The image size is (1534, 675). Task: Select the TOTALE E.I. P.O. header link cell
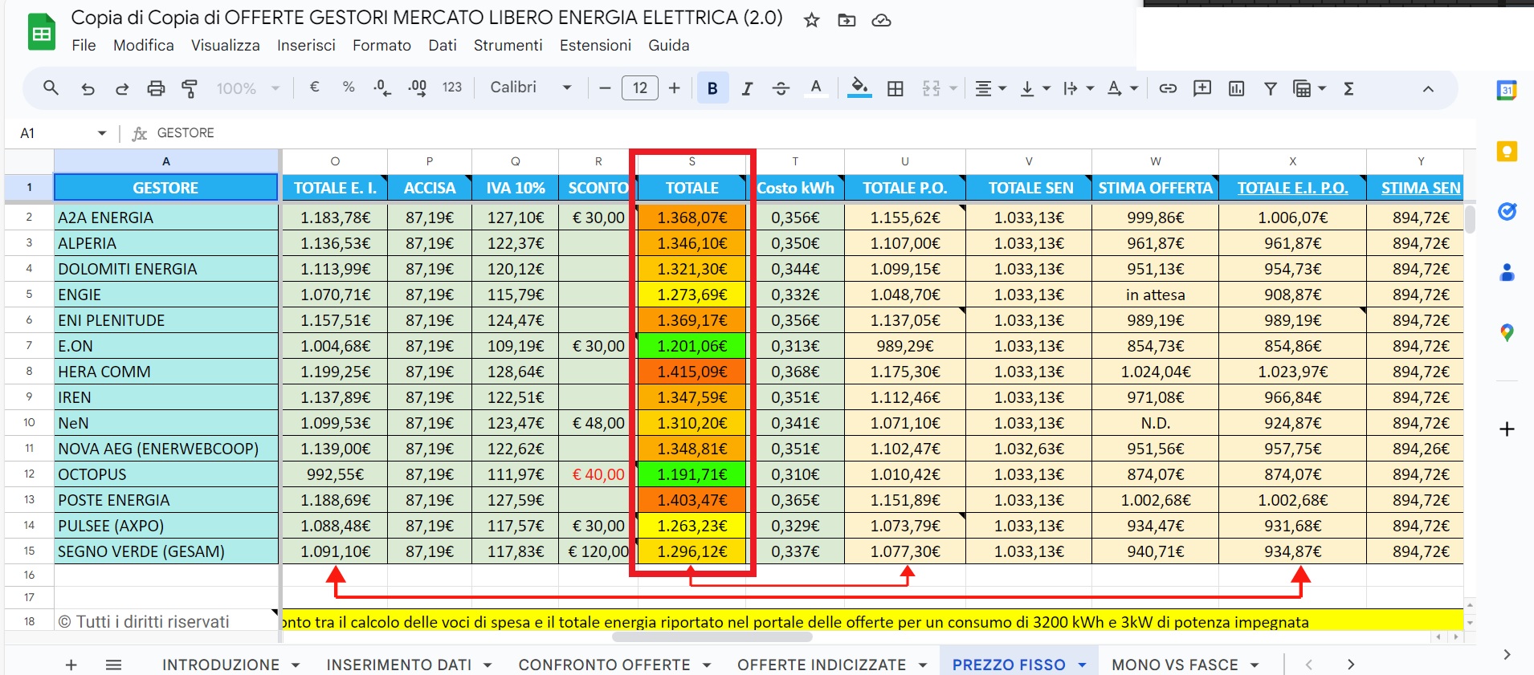[x=1292, y=188]
